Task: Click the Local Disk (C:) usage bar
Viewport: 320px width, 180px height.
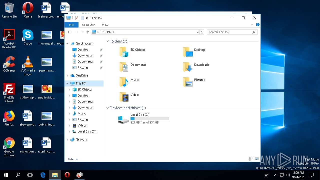Action: [x=150, y=119]
